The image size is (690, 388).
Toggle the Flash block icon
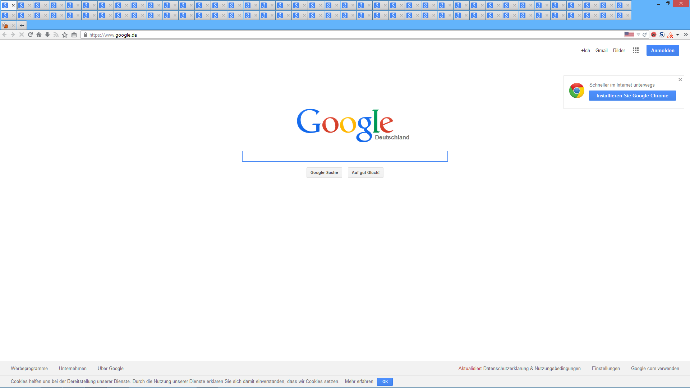(x=670, y=35)
